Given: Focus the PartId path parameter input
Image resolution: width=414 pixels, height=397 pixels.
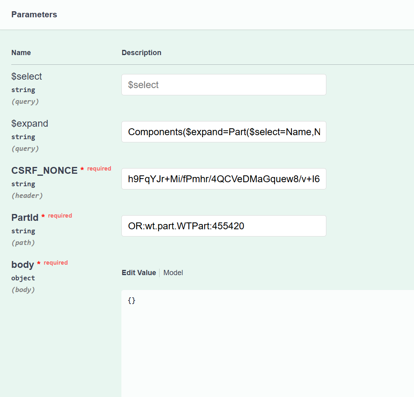Looking at the screenshot, I should click(x=223, y=226).
